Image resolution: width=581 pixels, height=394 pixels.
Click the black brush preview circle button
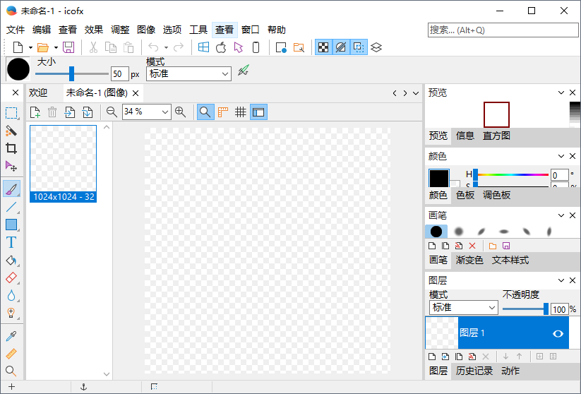[x=18, y=69]
